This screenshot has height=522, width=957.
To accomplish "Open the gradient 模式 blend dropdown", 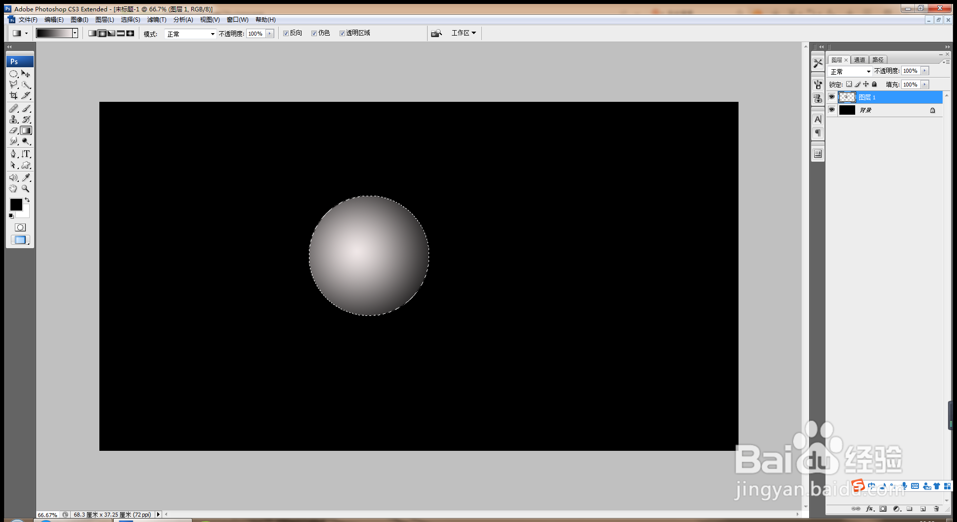I will [x=190, y=34].
